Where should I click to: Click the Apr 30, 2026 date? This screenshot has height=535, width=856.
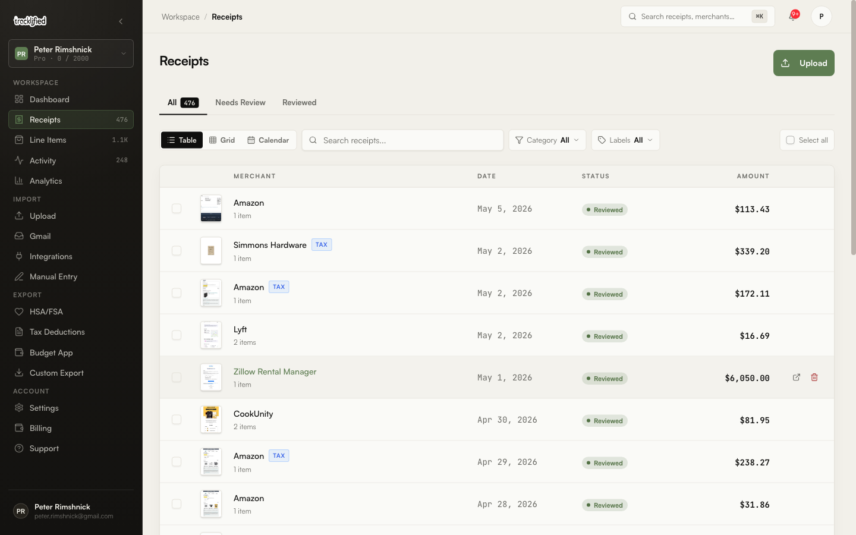507,420
